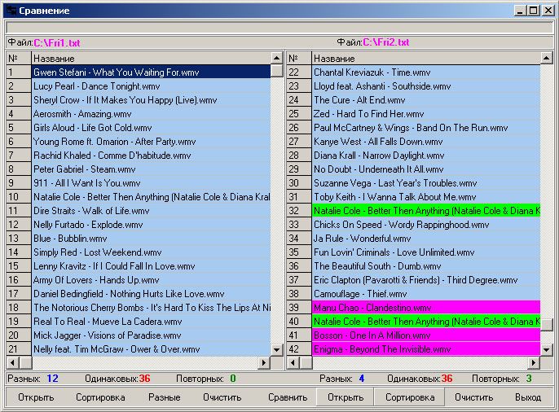
Task: Select row Lenny Kravitz - If I Could Fall In Love
Action: coord(152,266)
